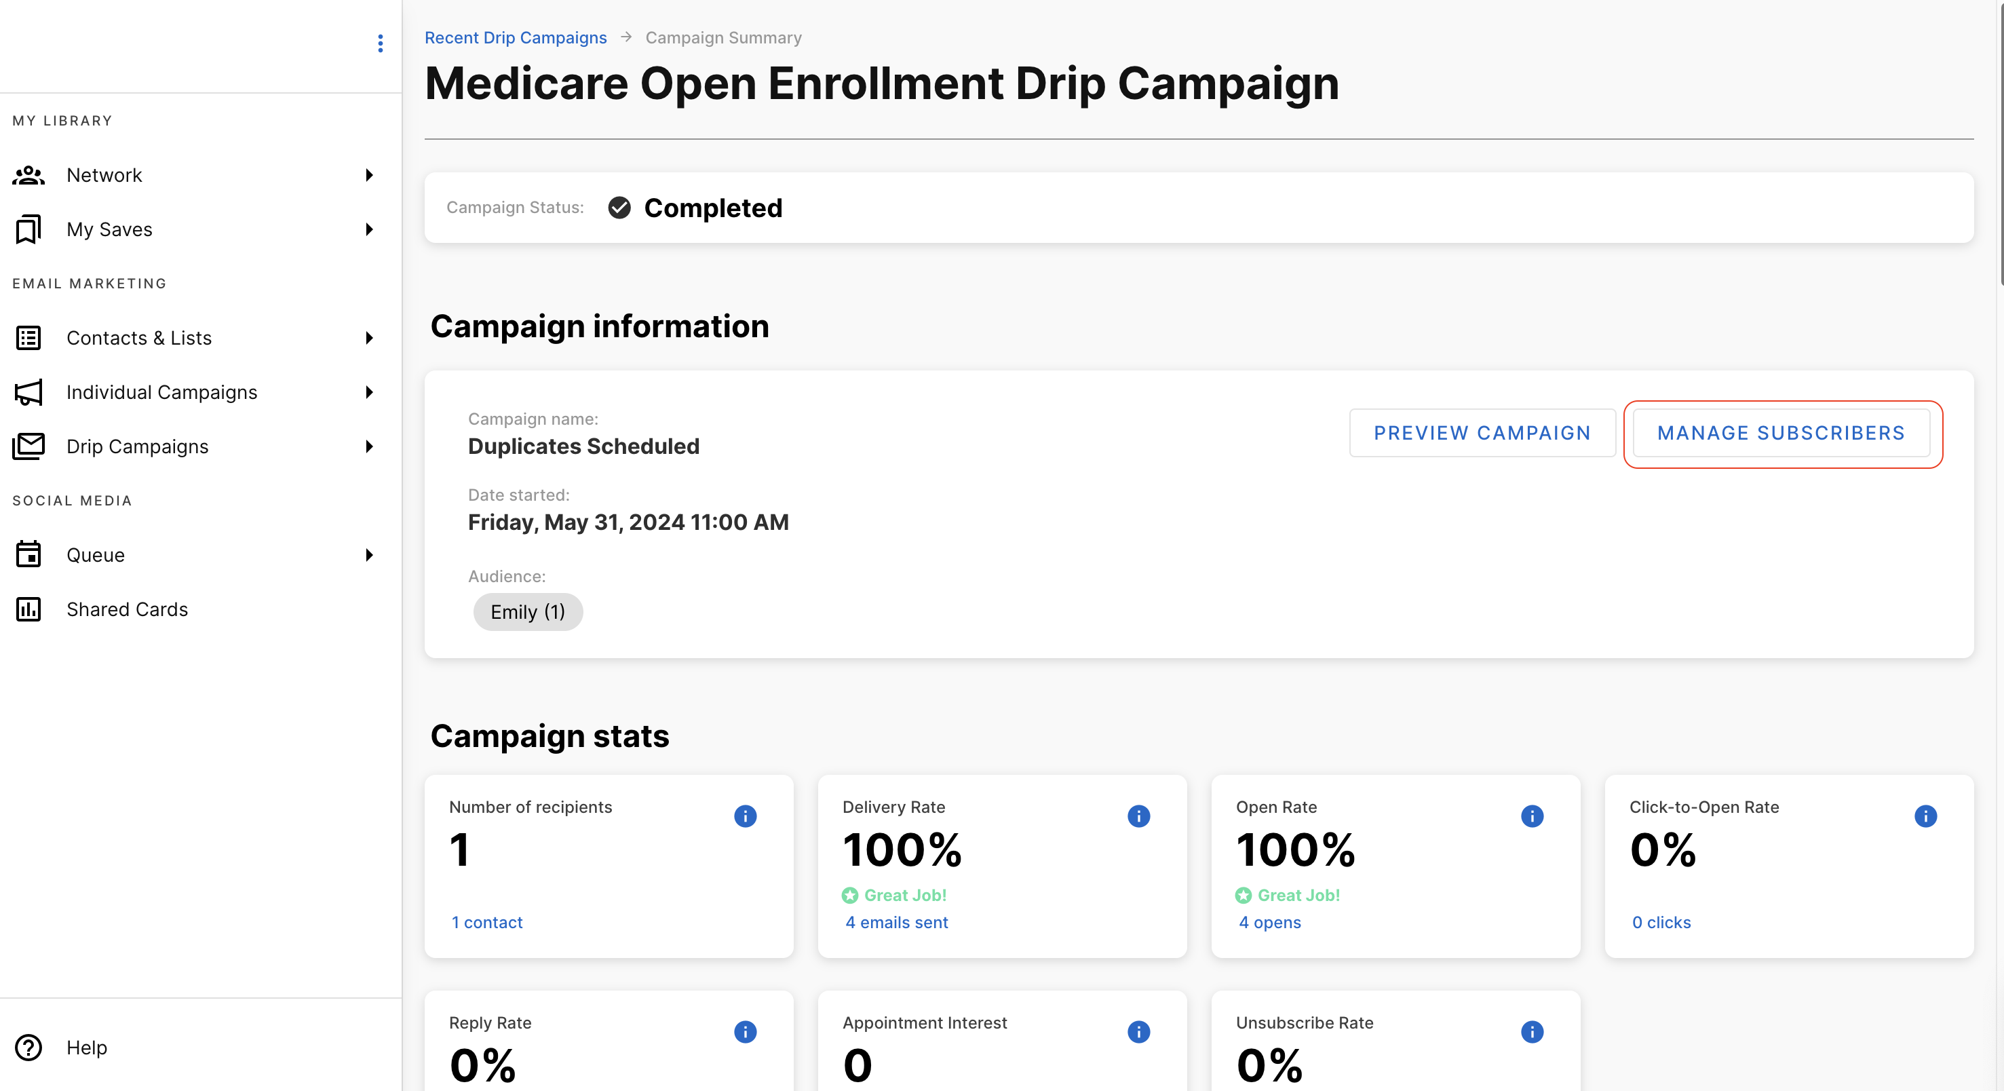Click the Help question mark icon
The width and height of the screenshot is (2004, 1091).
(28, 1048)
